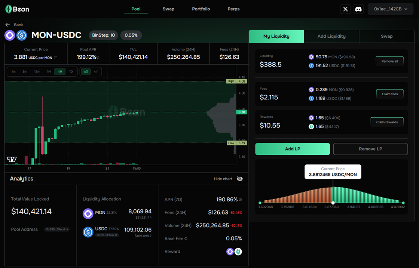Image resolution: width=419 pixels, height=268 pixels.
Task: Open the Discord icon in header
Action: 358,9
